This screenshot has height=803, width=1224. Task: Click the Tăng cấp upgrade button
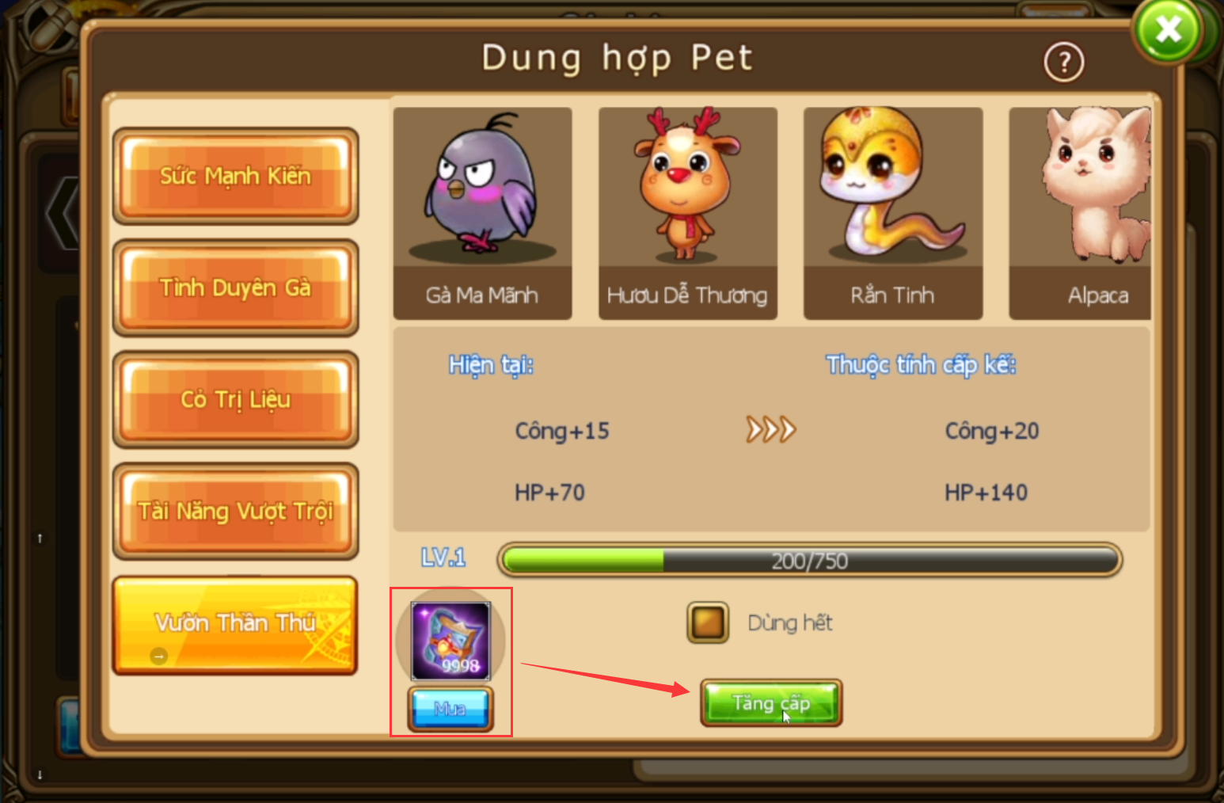[x=771, y=702]
